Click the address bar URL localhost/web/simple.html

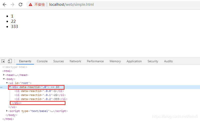point(71,4)
